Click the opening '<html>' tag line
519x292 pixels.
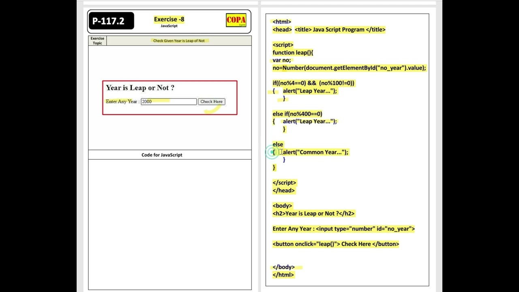coord(282,21)
